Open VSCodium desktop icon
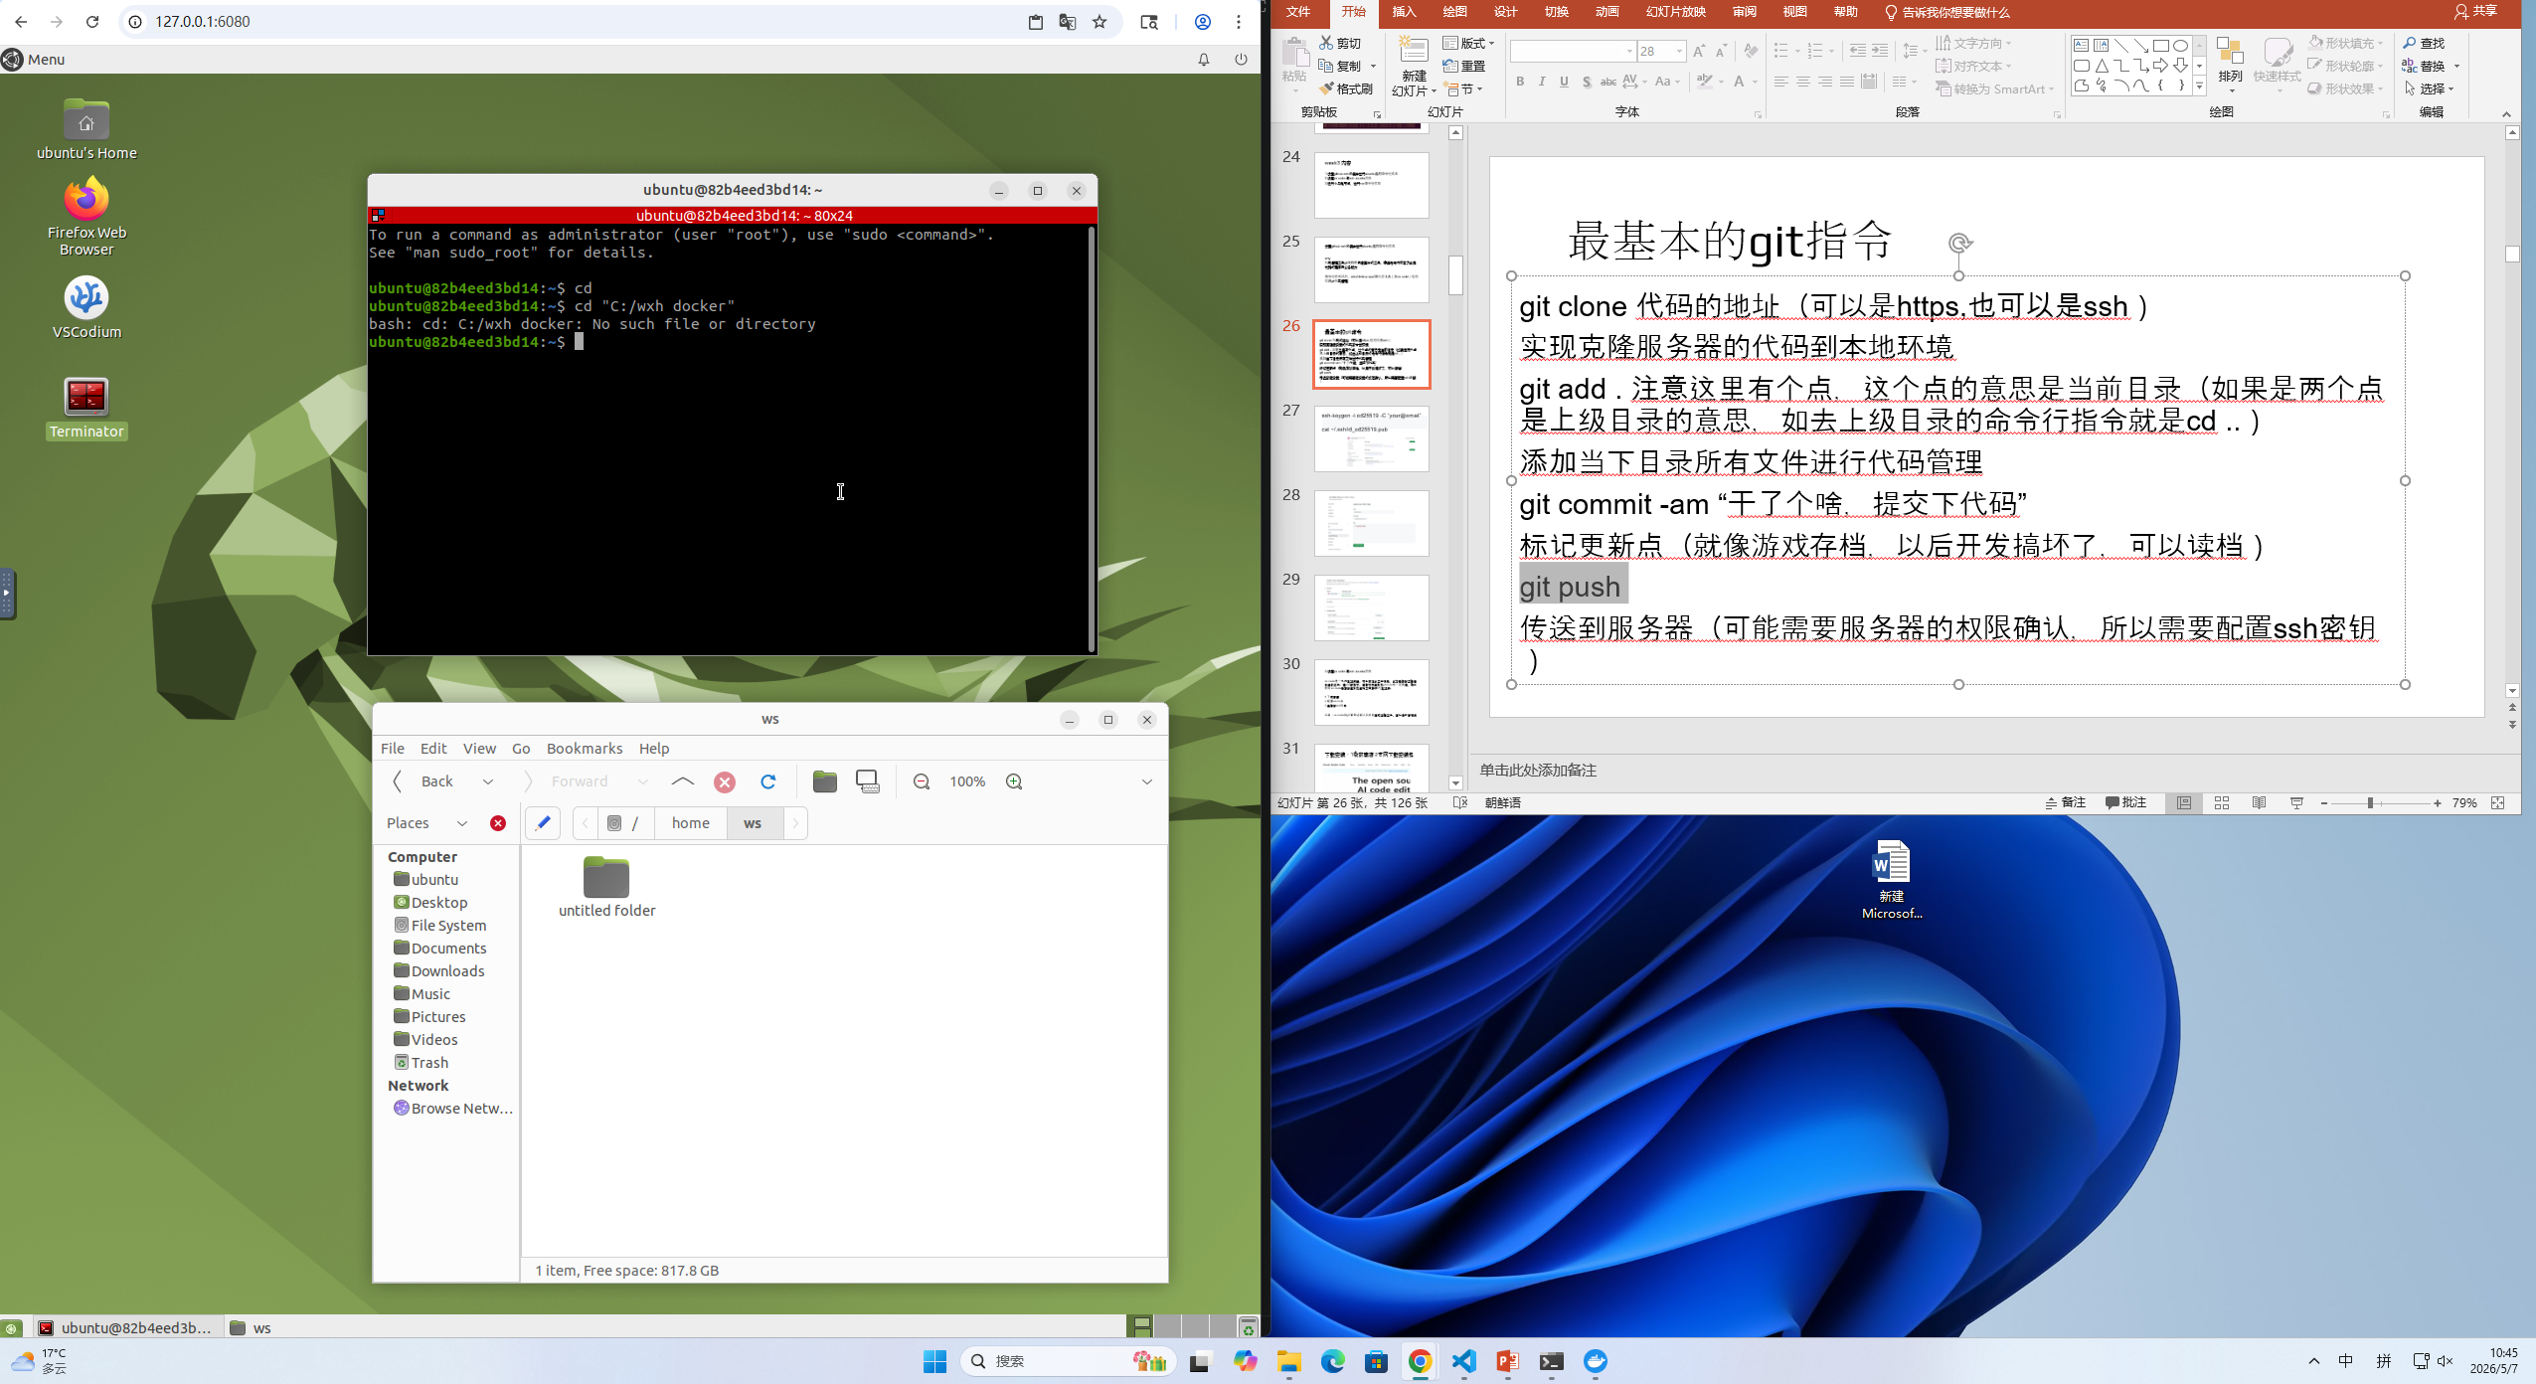This screenshot has width=2536, height=1384. point(86,308)
